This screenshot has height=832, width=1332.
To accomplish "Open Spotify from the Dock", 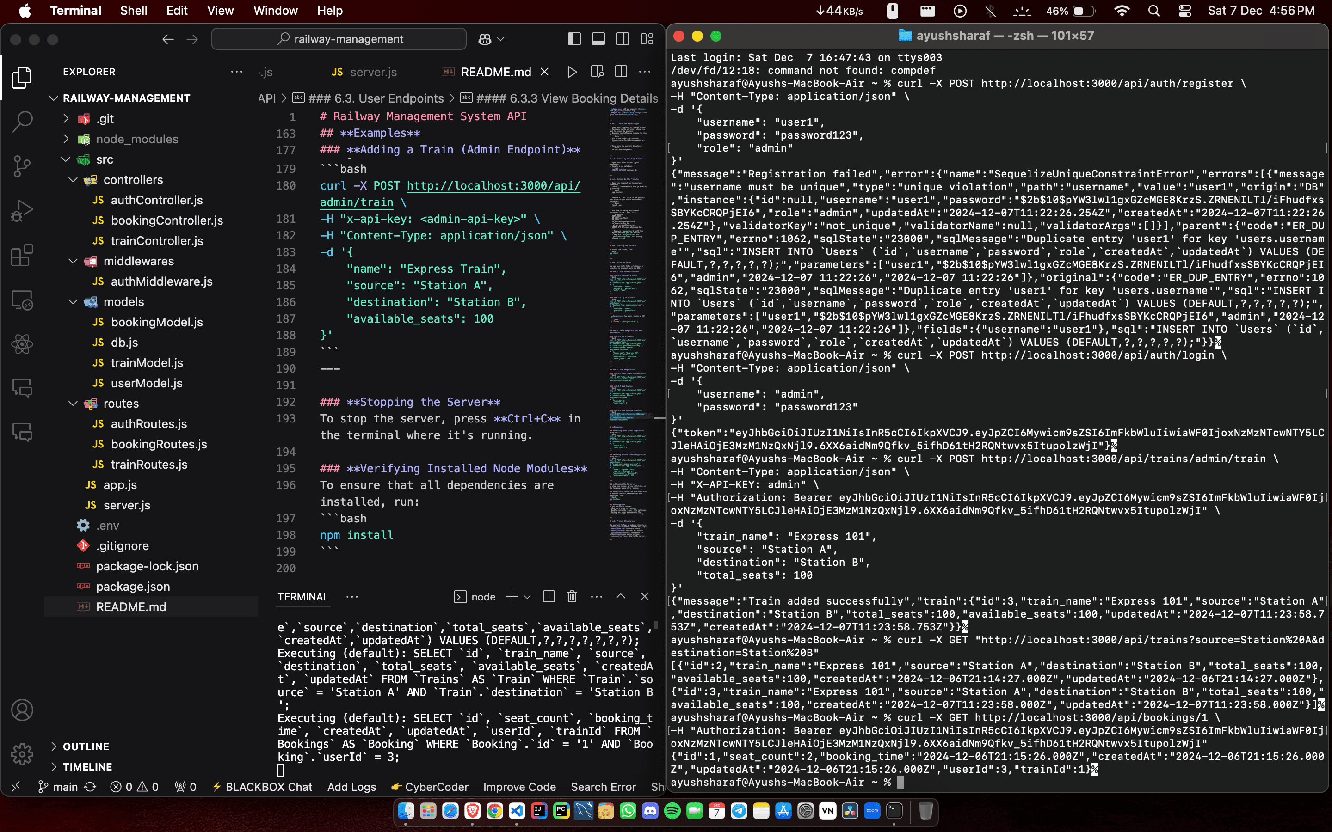I will tap(672, 811).
